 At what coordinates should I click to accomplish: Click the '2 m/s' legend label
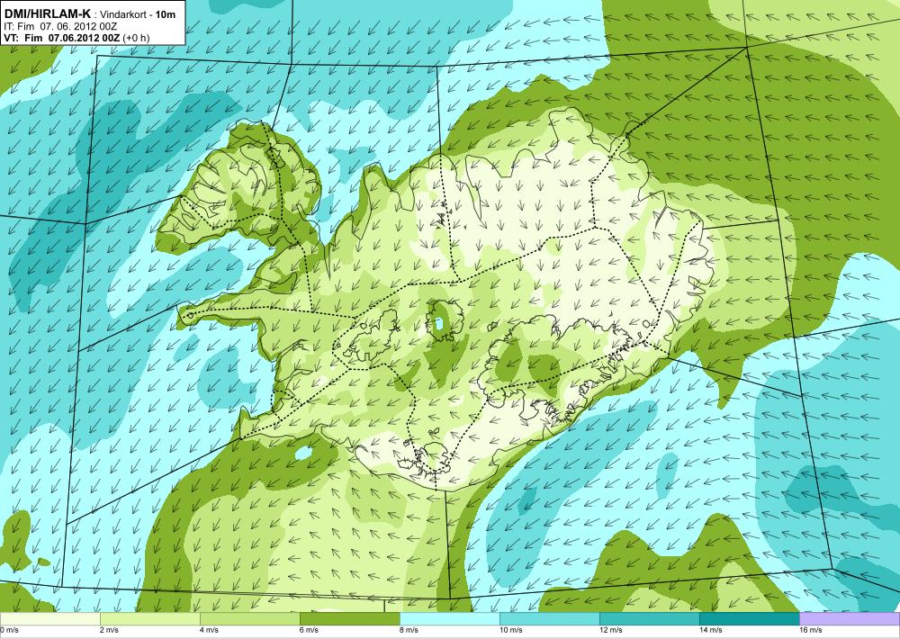click(109, 630)
